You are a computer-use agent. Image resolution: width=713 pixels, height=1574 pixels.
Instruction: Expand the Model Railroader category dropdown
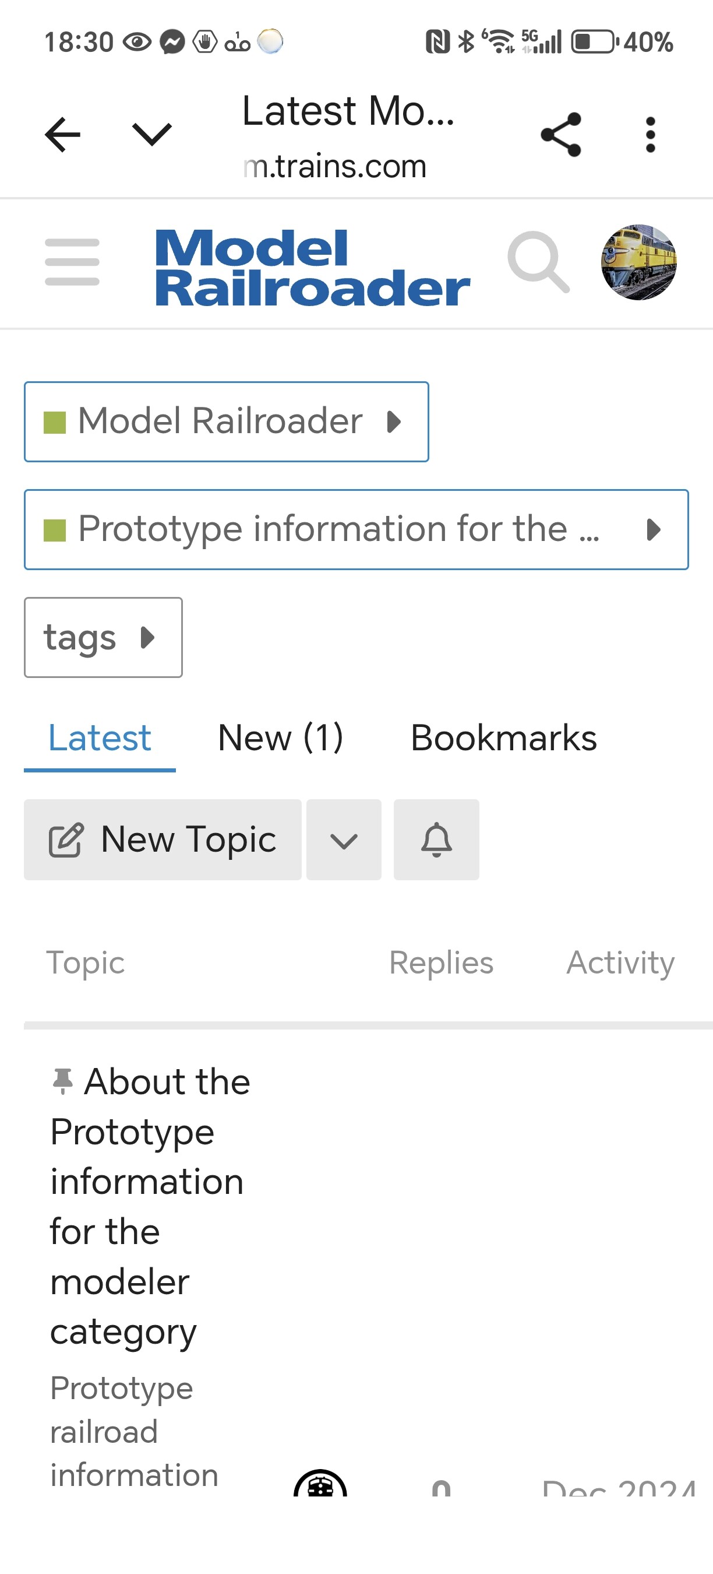(x=226, y=421)
